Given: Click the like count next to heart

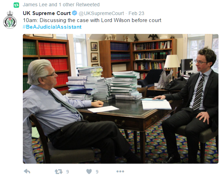Looking at the screenshot, I should (97, 172).
